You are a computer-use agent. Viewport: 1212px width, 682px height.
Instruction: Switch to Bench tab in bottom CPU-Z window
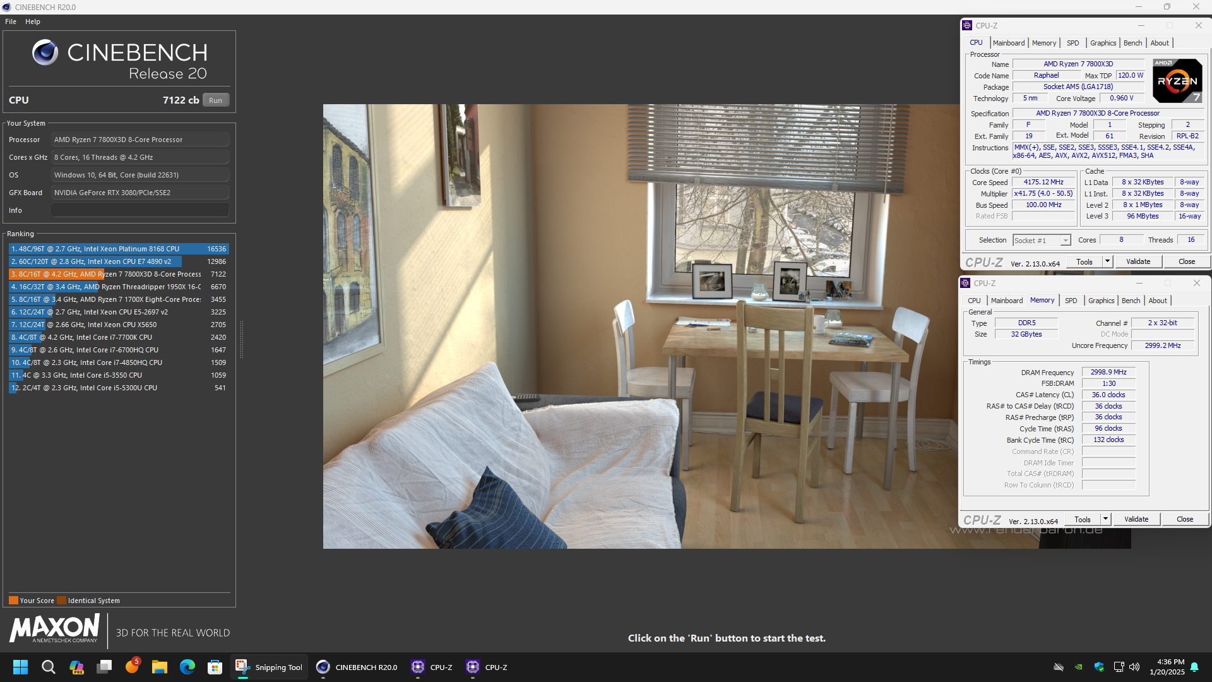1131,301
